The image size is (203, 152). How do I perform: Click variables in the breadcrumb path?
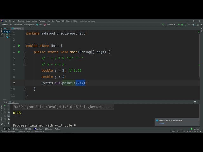5,25
